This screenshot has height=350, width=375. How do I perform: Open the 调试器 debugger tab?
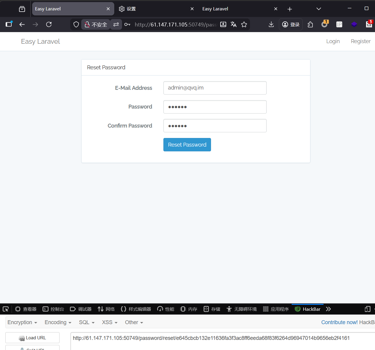[x=81, y=309]
